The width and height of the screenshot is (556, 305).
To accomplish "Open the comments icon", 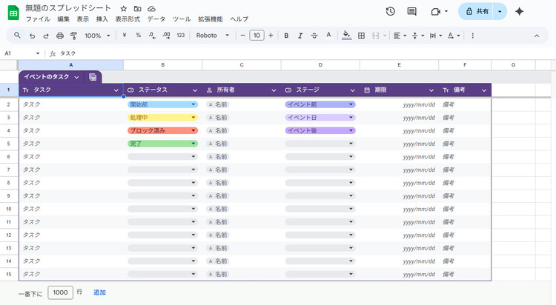I will (x=411, y=11).
